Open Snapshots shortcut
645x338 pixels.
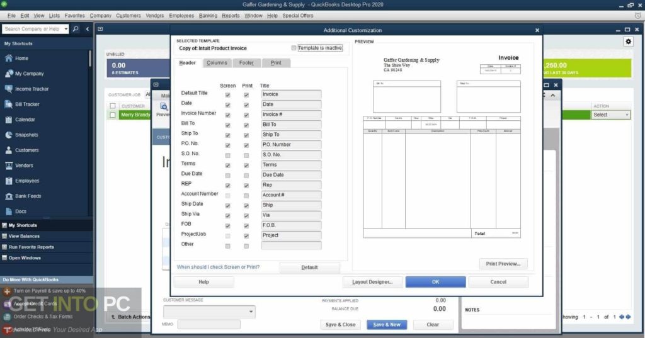(26, 135)
